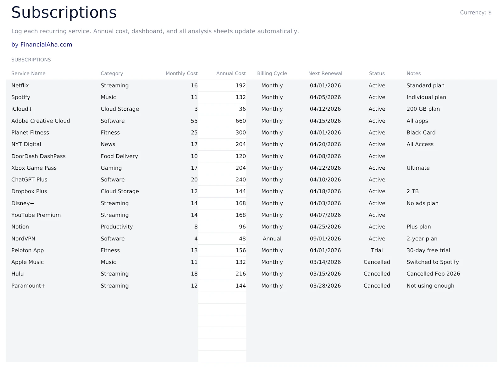This screenshot has width=503, height=368.
Task: Select the NYT Digital name cell
Action: 26,144
